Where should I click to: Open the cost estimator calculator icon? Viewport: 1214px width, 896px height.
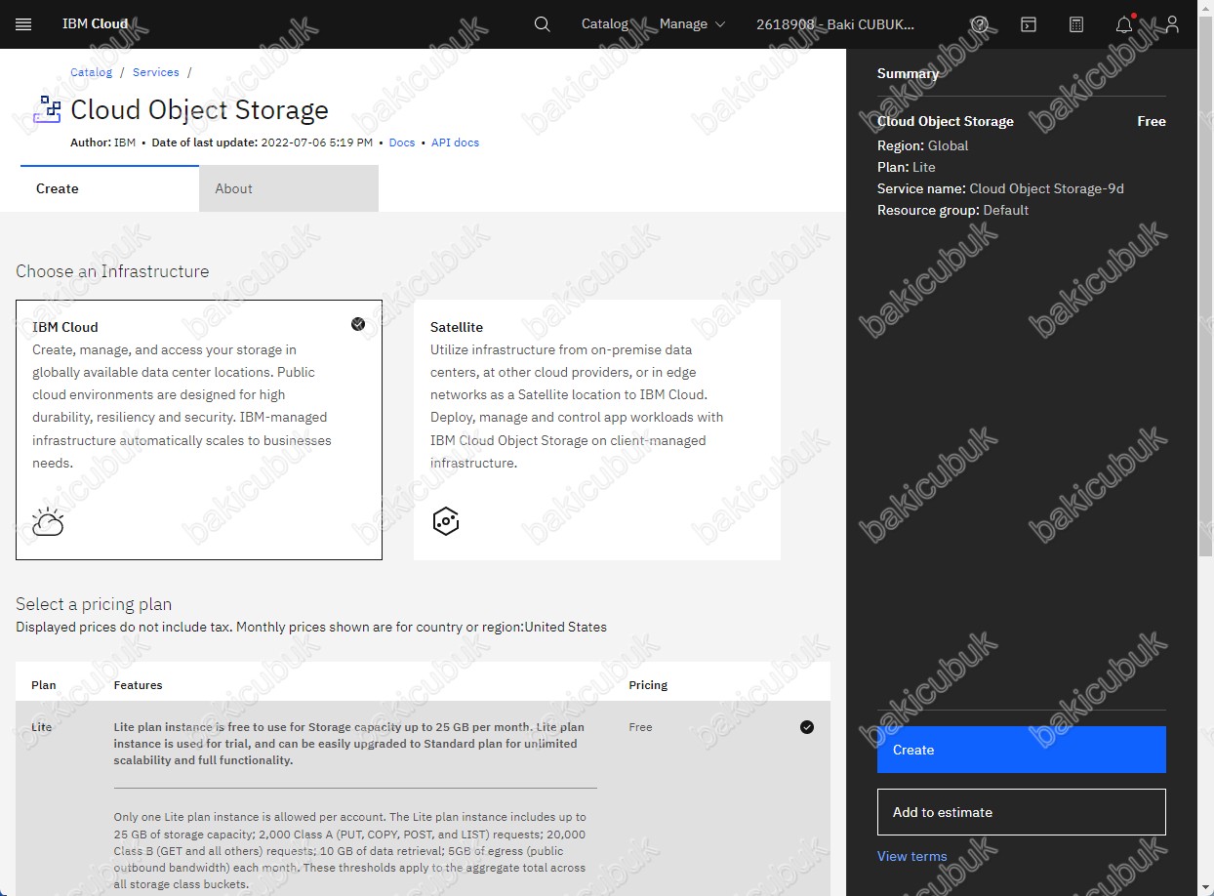[1076, 24]
